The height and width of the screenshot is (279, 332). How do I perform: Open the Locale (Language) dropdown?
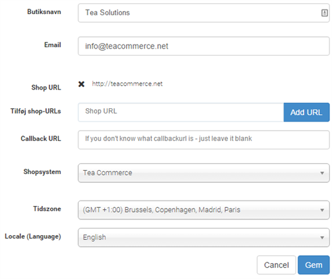(204, 237)
